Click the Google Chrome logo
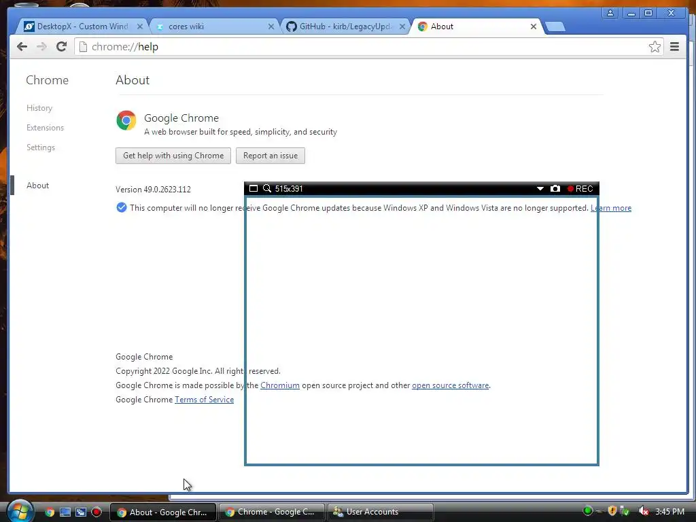Screen dimensions: 696x522 [x=126, y=120]
